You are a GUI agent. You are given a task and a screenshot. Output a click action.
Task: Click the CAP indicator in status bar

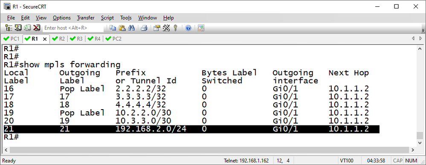coord(397,161)
